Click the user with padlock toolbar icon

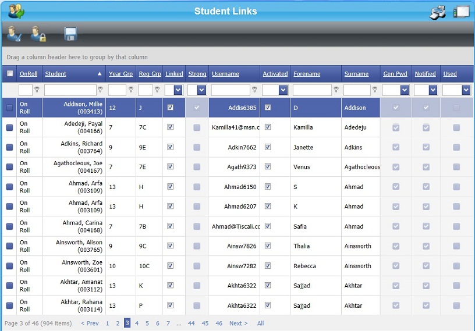(x=38, y=34)
